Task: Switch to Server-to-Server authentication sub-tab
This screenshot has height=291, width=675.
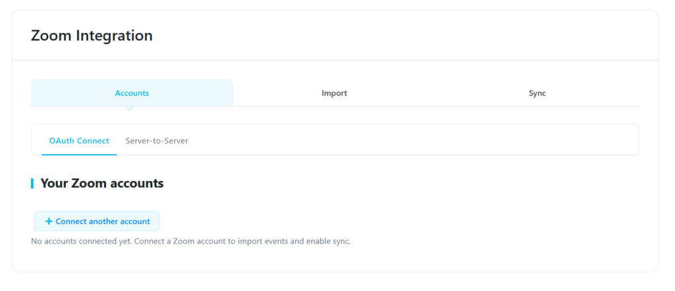Action: [157, 140]
